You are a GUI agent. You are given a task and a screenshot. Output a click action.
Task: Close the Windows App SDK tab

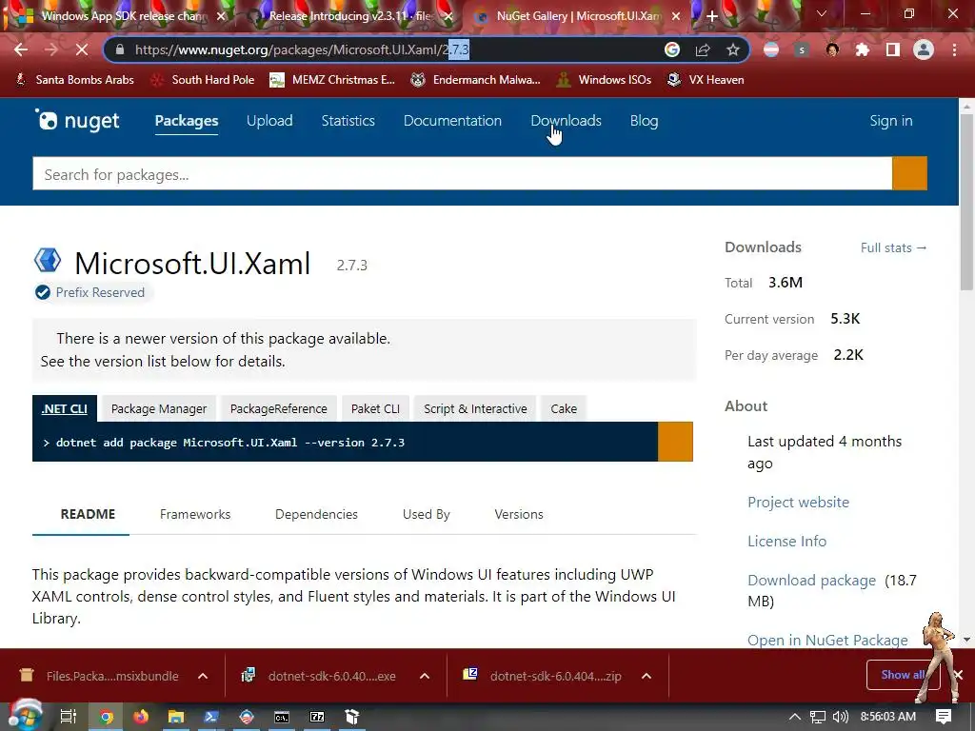point(221,16)
